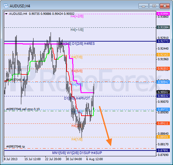This screenshot has height=165, width=173.
Task: Click the #69937046 tp order line label
Action: [15, 146]
